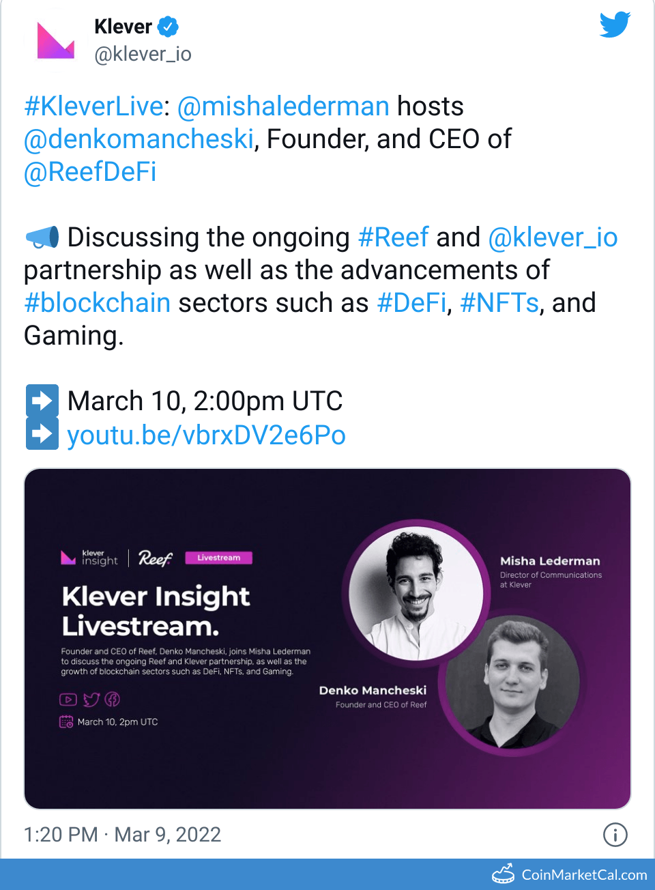Click the info circle icon near the timestamp
The image size is (655, 890).
point(615,835)
